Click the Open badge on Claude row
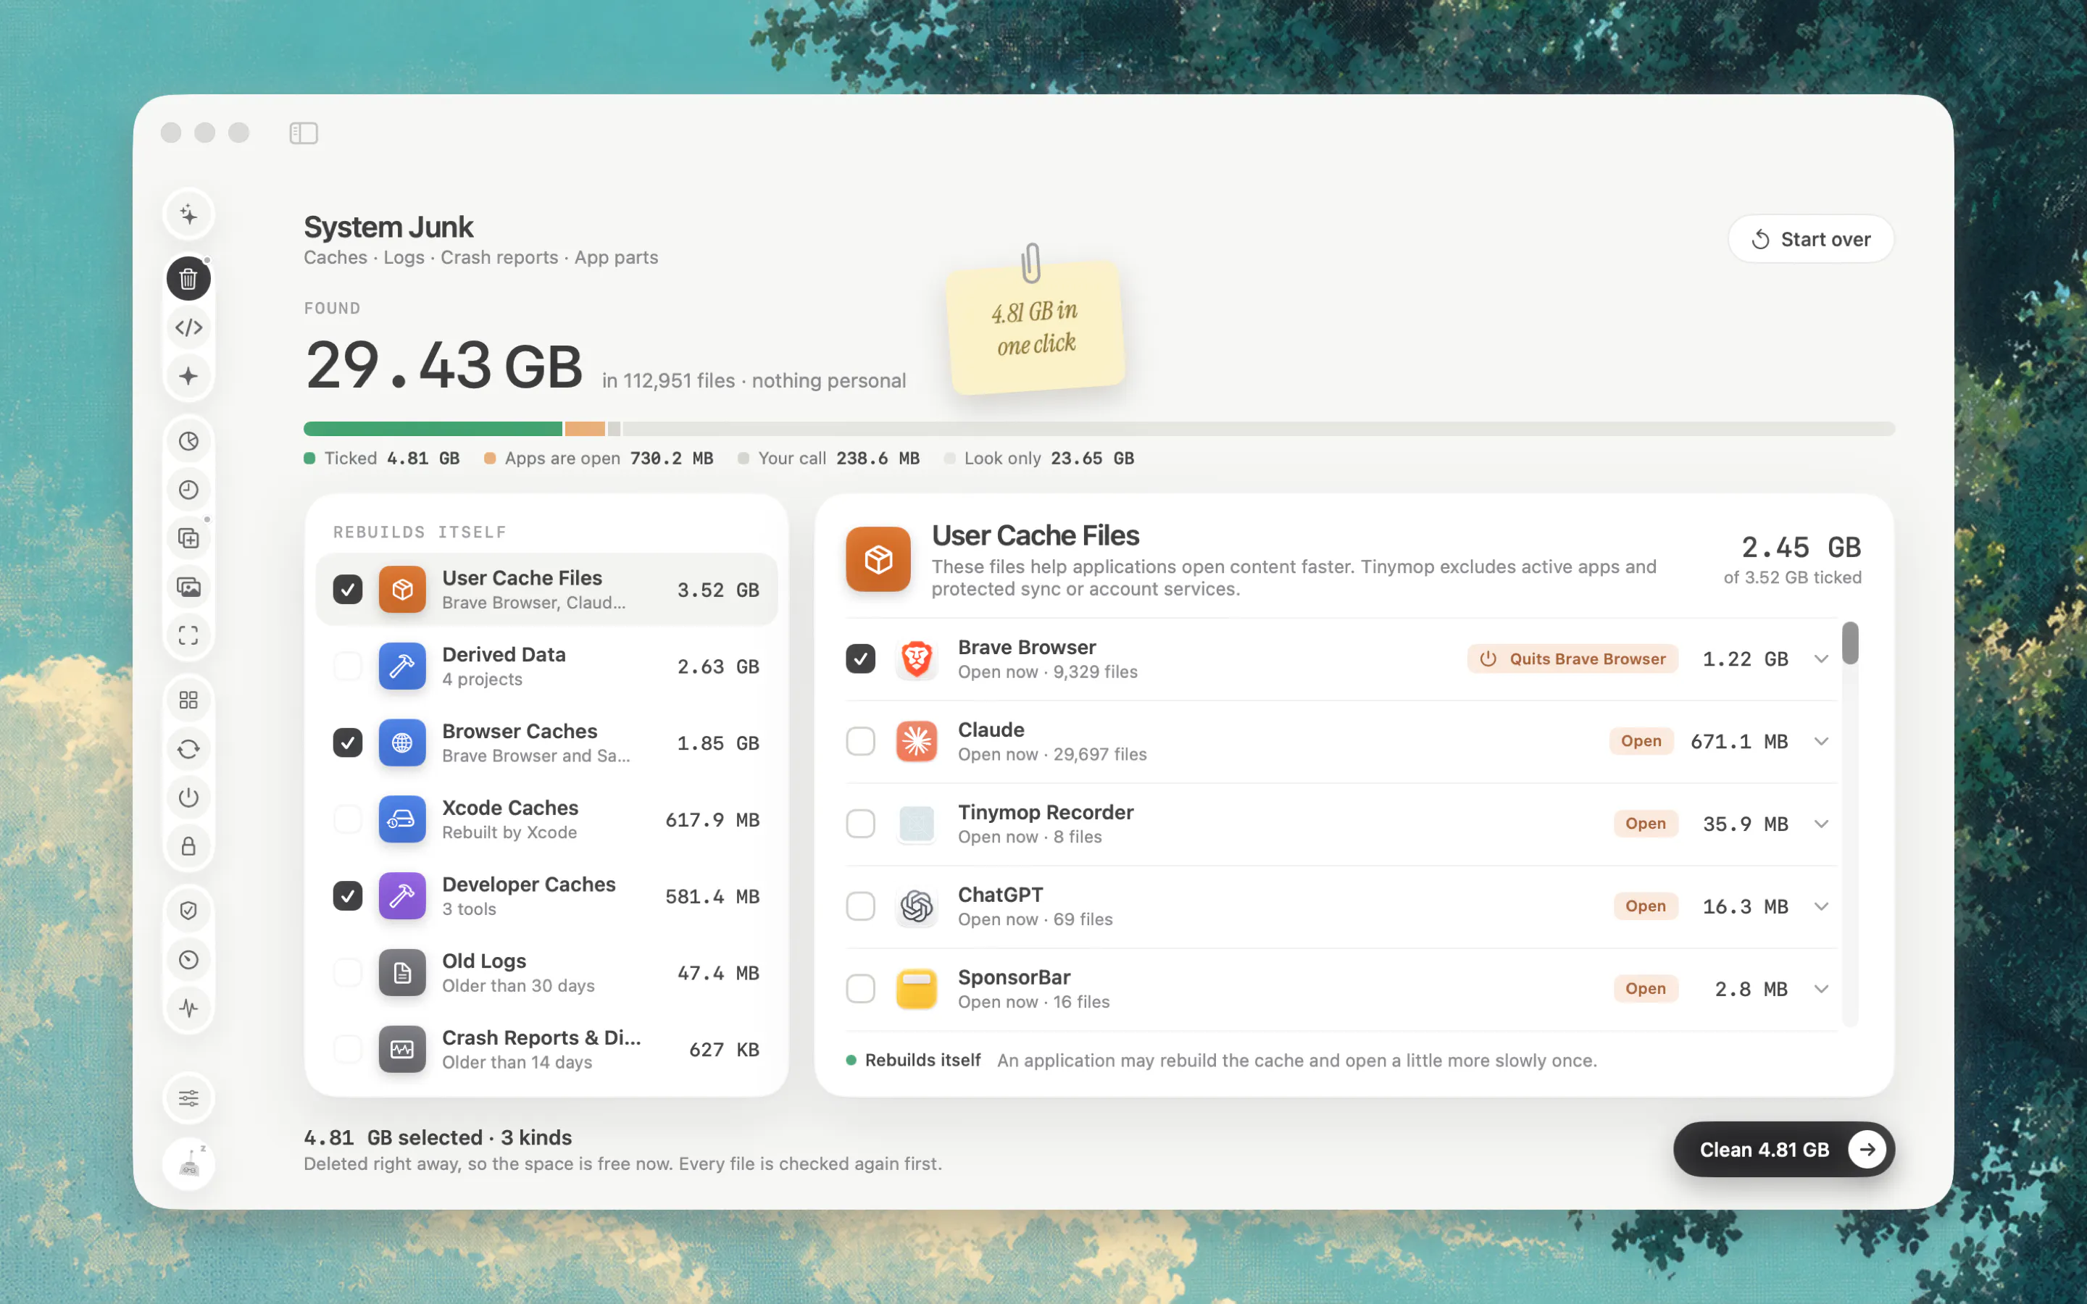 1641,742
